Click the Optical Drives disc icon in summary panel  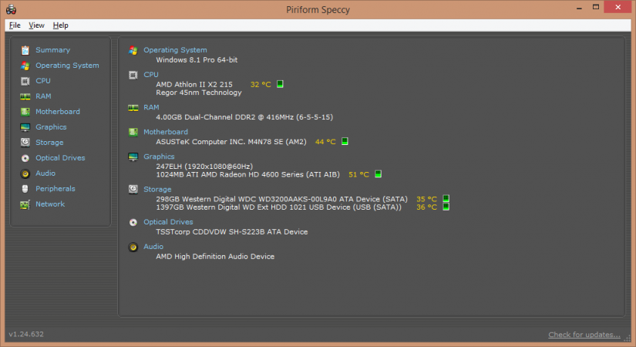tap(133, 222)
